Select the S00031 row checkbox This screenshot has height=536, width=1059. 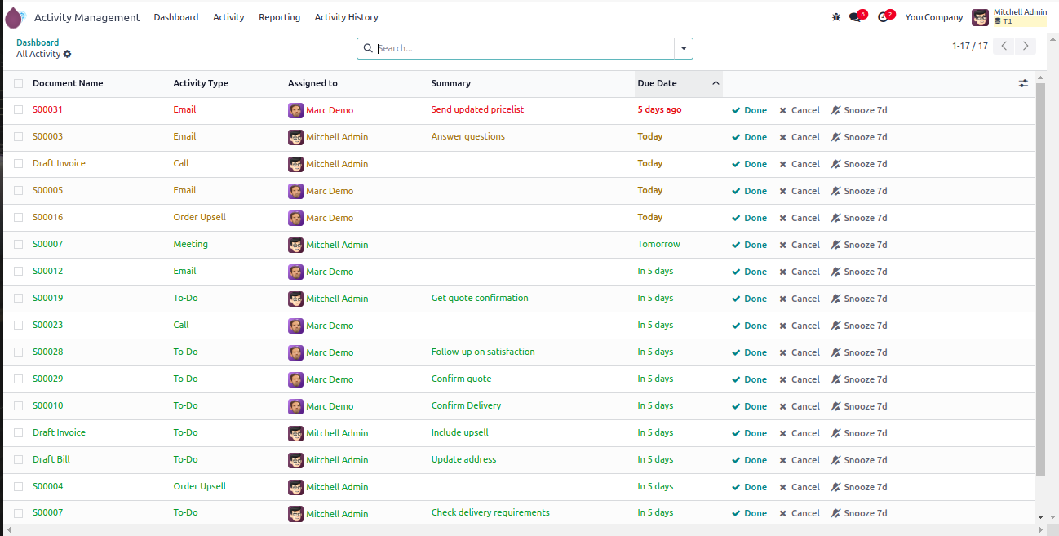point(19,109)
